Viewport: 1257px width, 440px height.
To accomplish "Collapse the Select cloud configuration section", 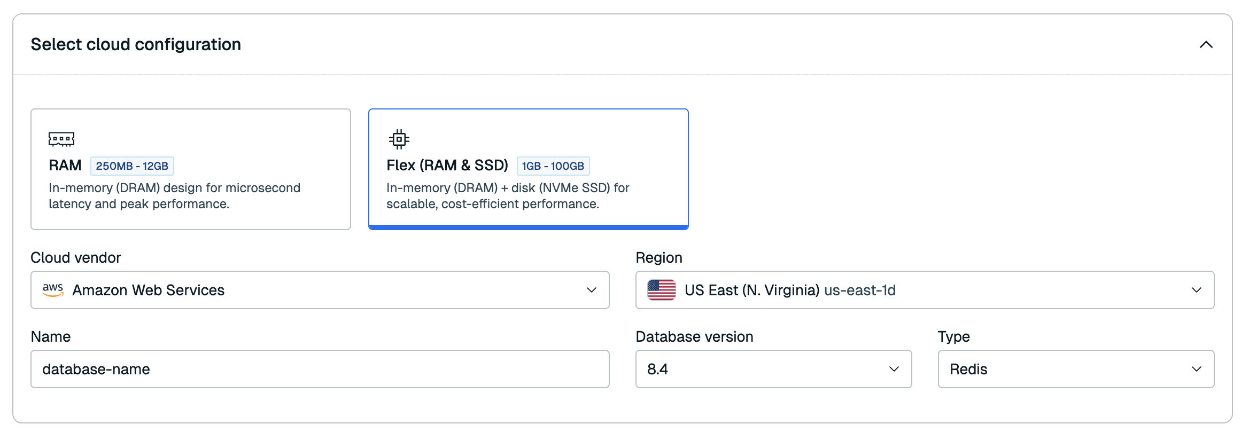I will click(x=1206, y=45).
